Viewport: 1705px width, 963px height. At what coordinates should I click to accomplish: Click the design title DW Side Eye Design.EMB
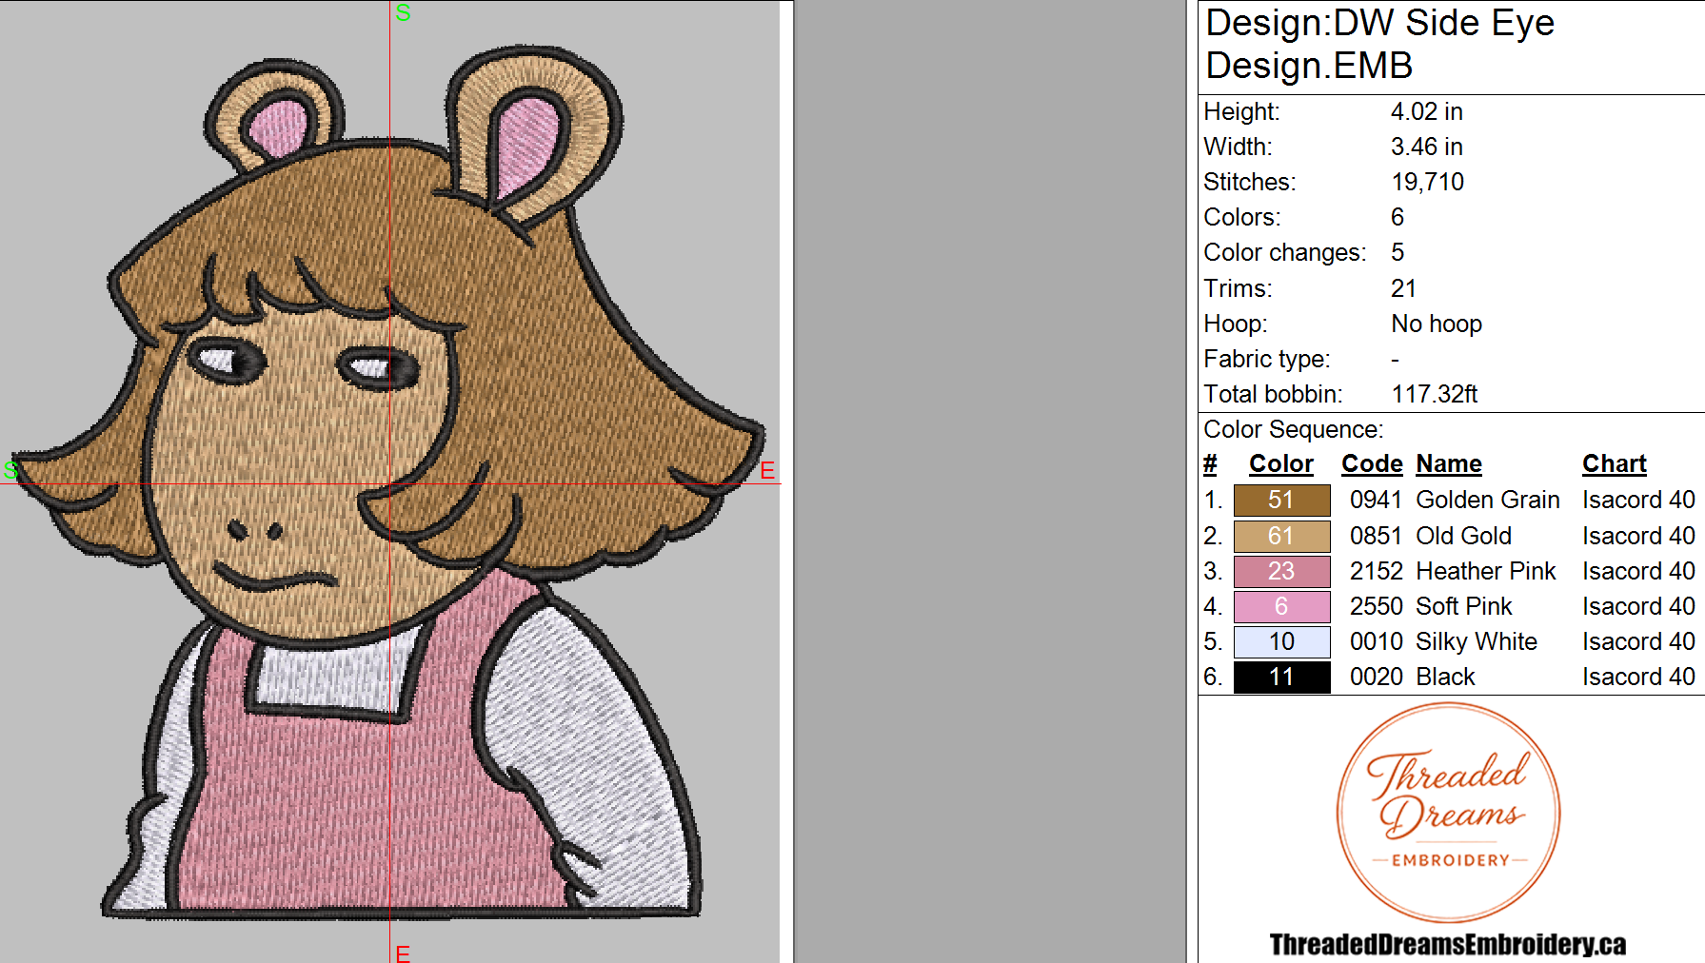tap(1379, 44)
